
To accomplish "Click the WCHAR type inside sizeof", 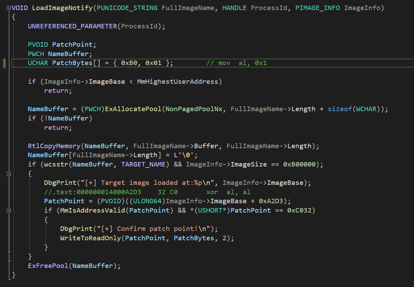I will coord(366,109).
